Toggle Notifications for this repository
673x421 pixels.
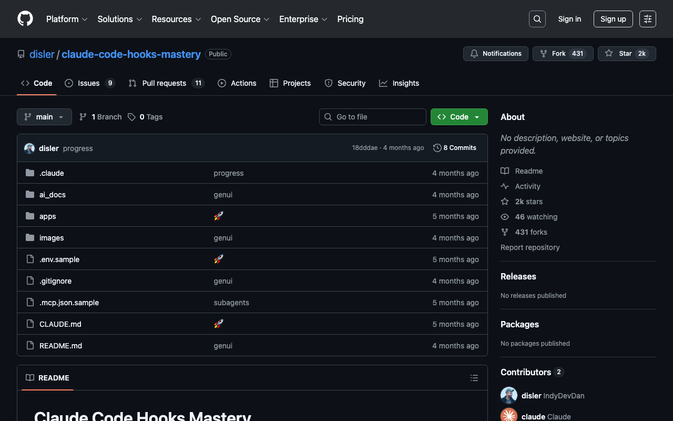(x=496, y=54)
